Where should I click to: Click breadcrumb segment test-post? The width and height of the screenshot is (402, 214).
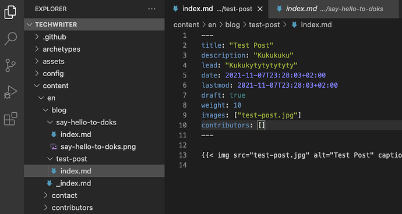click(265, 25)
